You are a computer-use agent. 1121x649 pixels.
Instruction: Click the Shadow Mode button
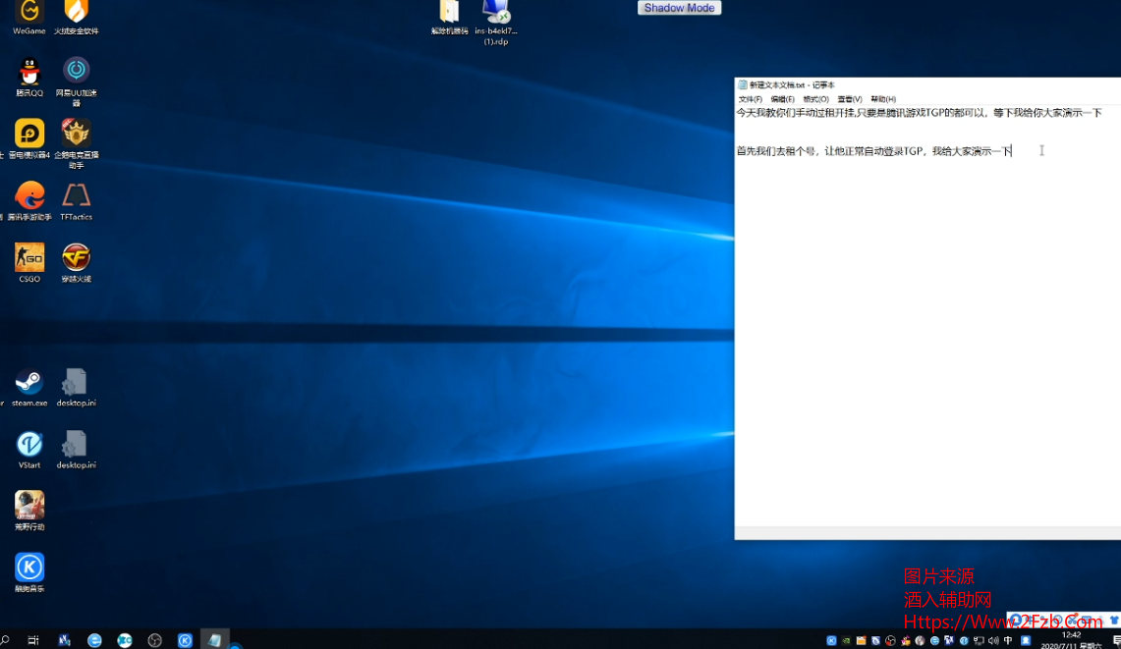pos(679,8)
